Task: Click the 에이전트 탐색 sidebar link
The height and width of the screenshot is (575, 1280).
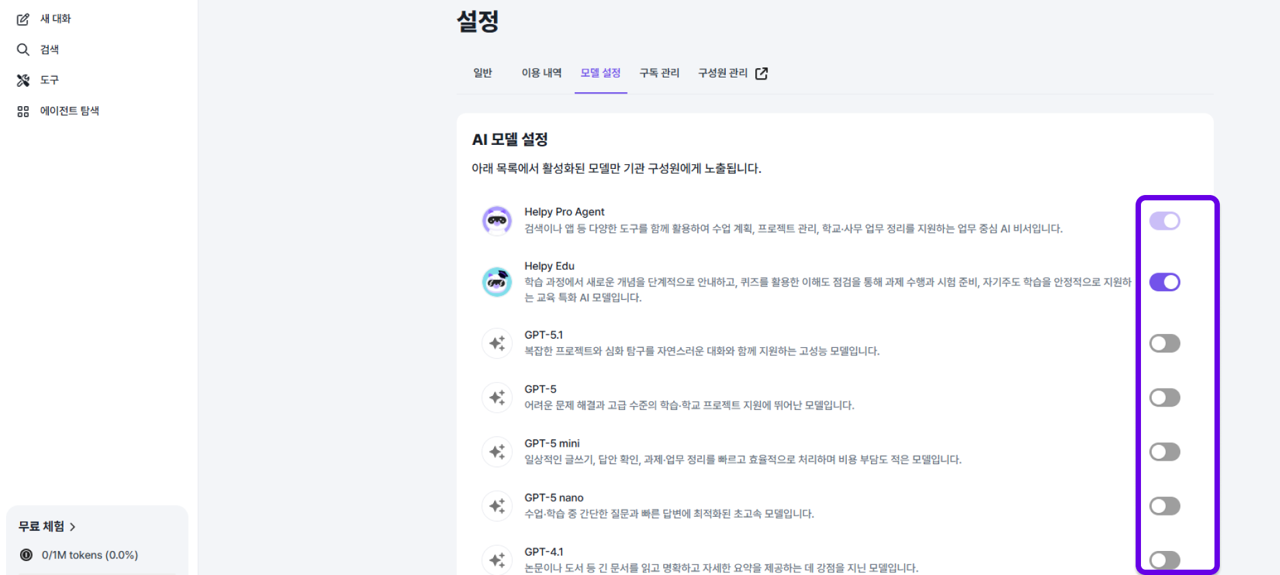Action: coord(70,111)
